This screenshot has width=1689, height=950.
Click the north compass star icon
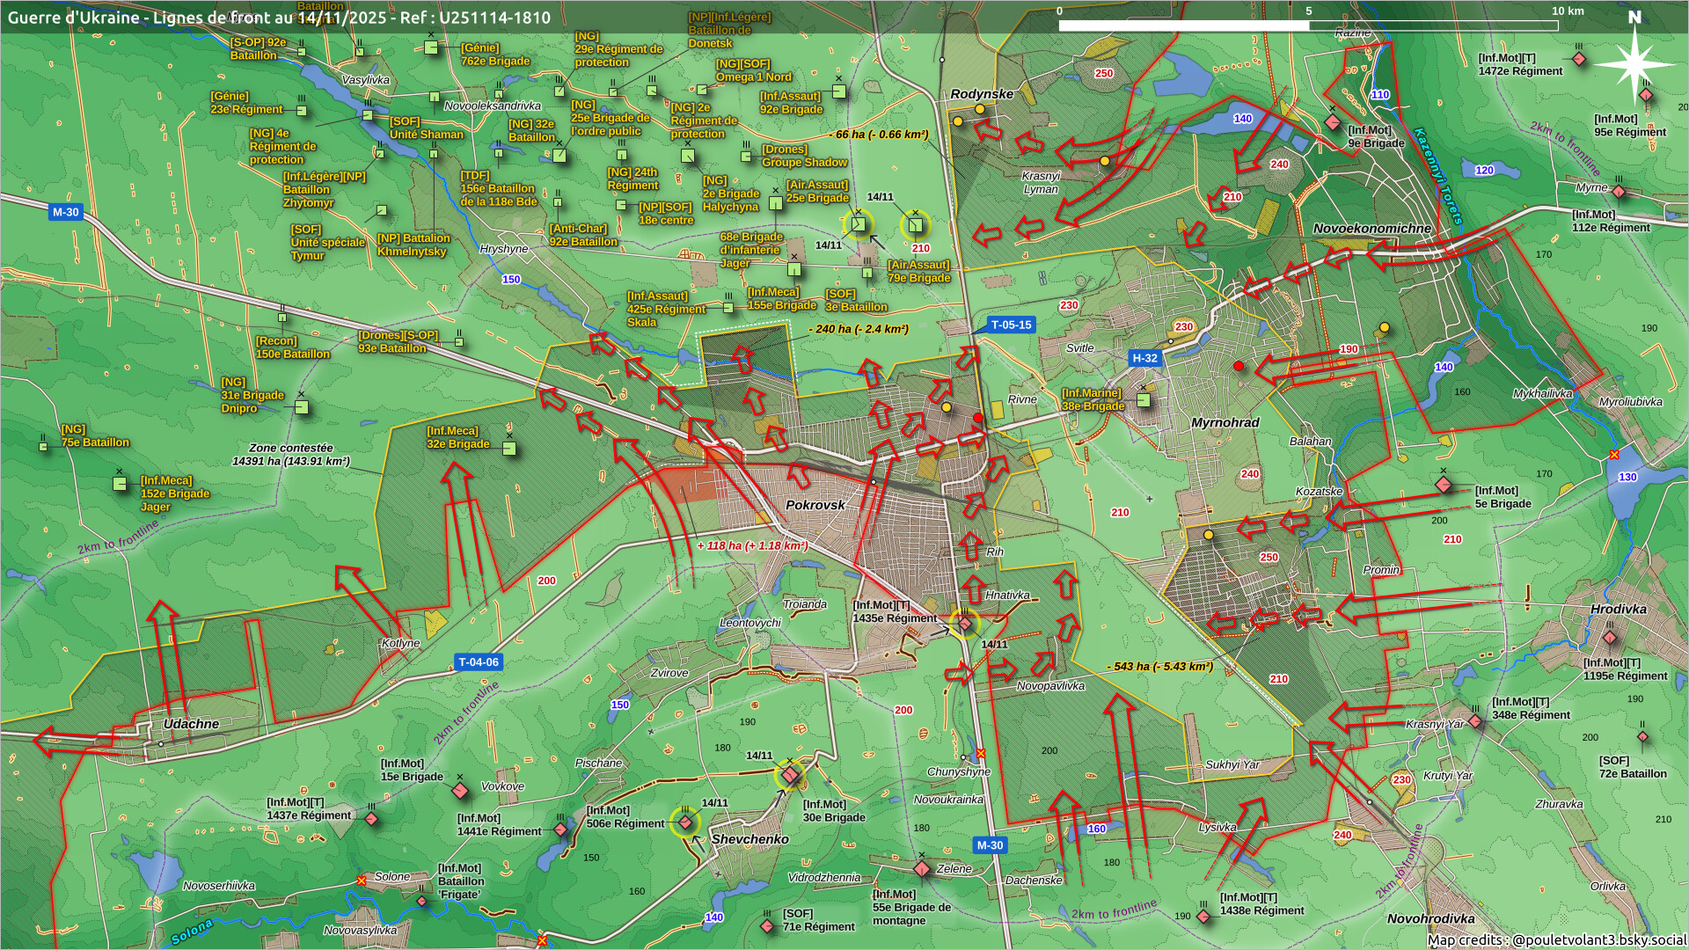1634,64
